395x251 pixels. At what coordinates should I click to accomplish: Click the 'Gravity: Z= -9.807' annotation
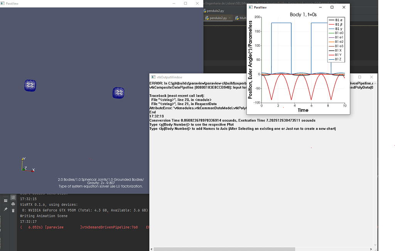click(101, 183)
